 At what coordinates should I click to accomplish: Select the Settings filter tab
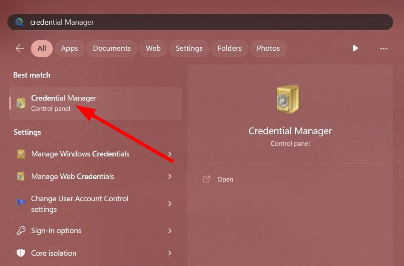189,49
